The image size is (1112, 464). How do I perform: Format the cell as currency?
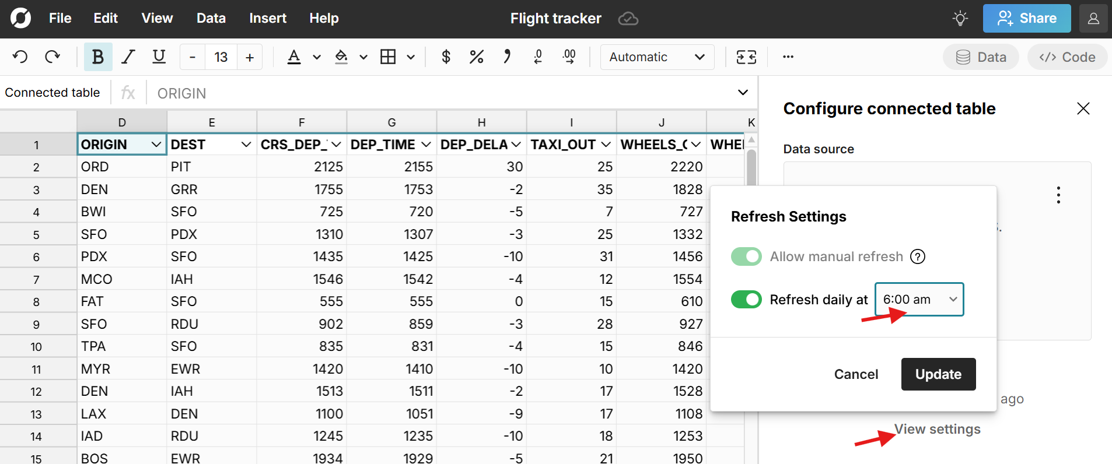pyautogui.click(x=446, y=57)
